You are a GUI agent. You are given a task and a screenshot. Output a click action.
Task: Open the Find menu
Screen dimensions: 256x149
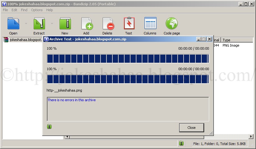click(x=24, y=10)
